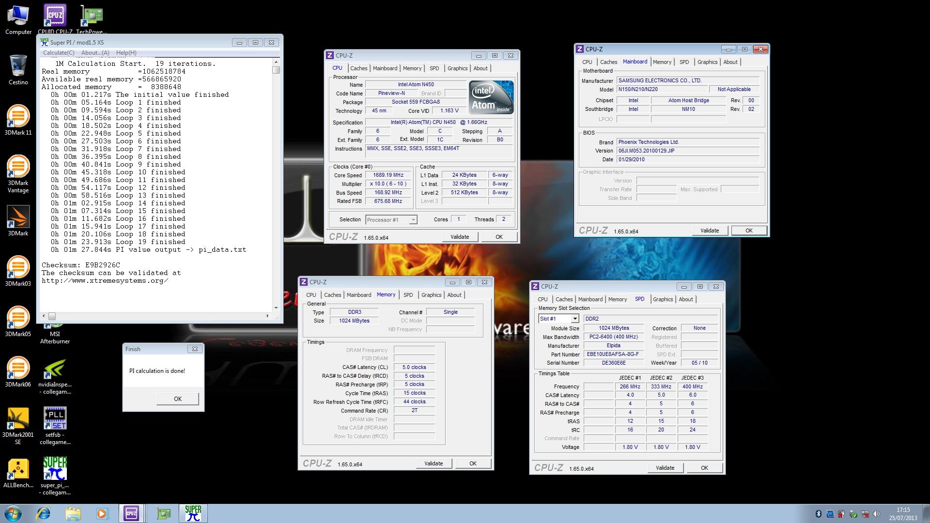
Task: Expand the Processor #1 selection dropdown
Action: tap(413, 220)
